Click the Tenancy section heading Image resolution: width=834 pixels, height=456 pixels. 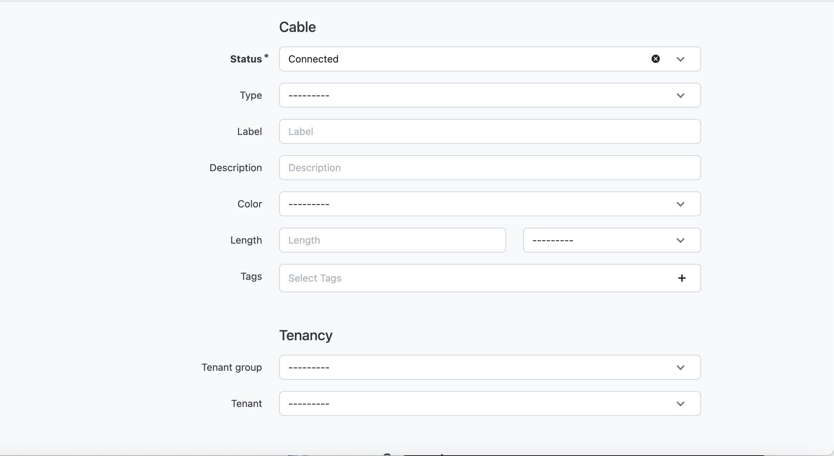click(305, 335)
